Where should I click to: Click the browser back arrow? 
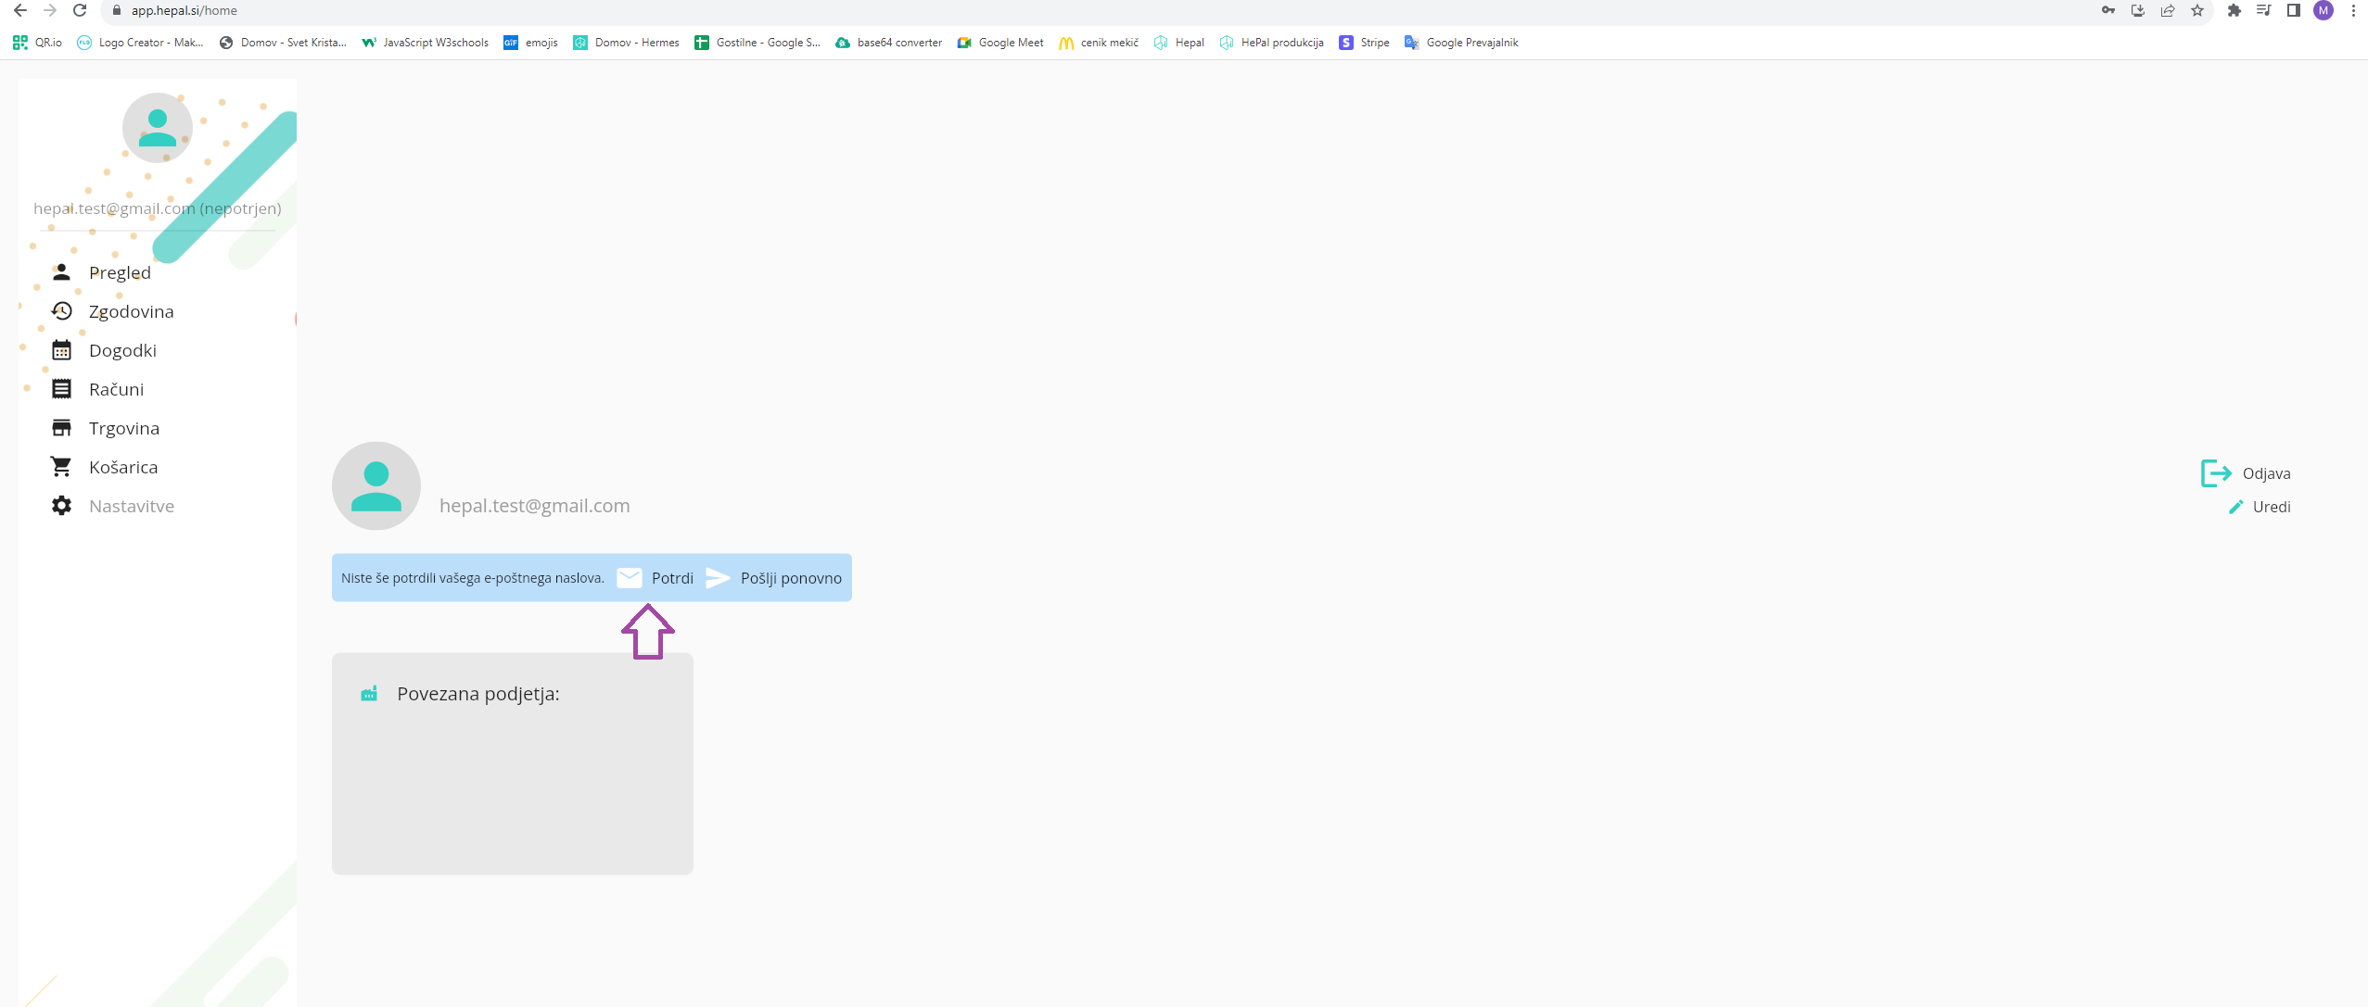tap(20, 10)
